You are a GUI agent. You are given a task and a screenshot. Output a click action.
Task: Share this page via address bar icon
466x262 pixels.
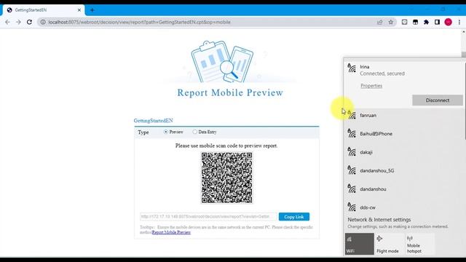point(380,22)
